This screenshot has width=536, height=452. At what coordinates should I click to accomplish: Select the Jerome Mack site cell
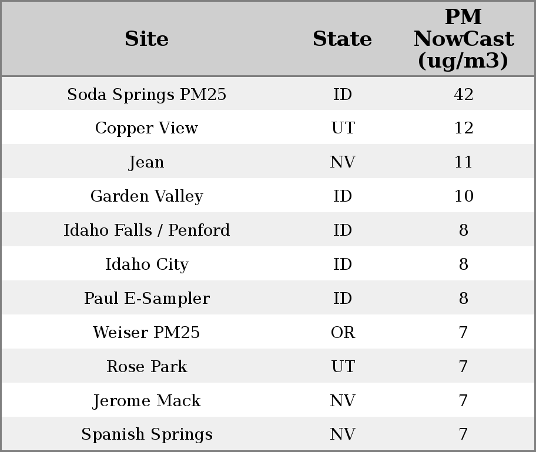tap(146, 401)
